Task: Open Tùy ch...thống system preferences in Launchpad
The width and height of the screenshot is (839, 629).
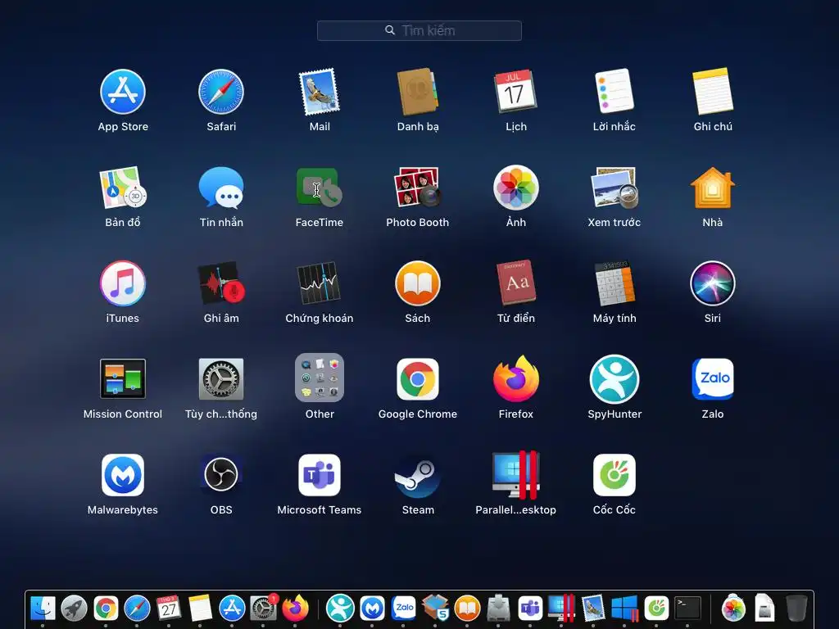Action: pyautogui.click(x=221, y=378)
